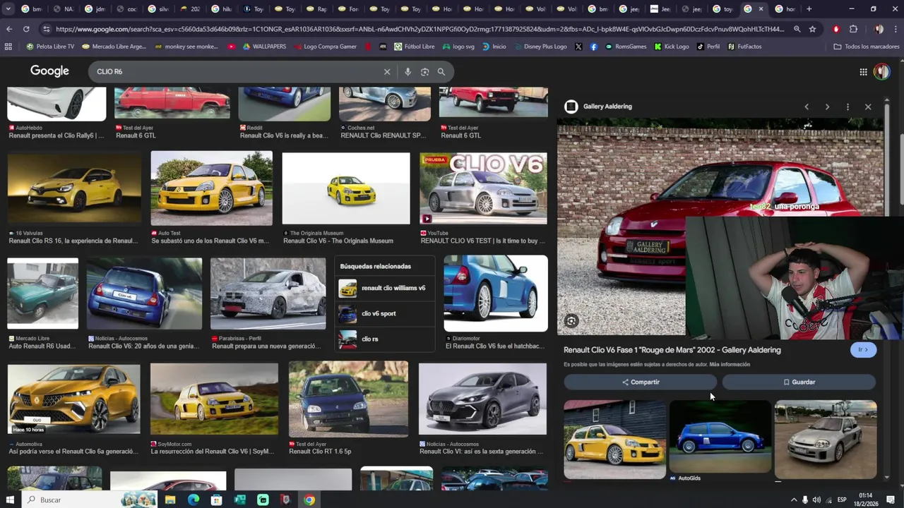
Task: Open Diariomotor blue Clio V6 thumbnail
Action: point(495,294)
